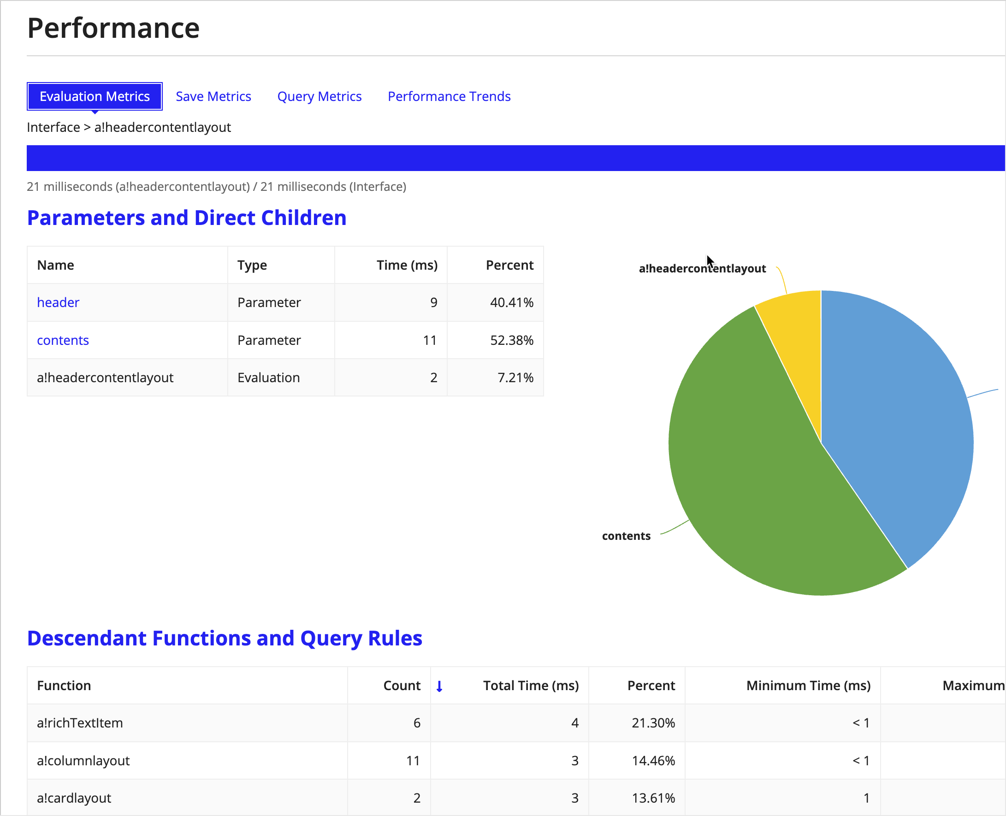1006x816 pixels.
Task: Open the contents parameter link
Action: click(x=63, y=340)
